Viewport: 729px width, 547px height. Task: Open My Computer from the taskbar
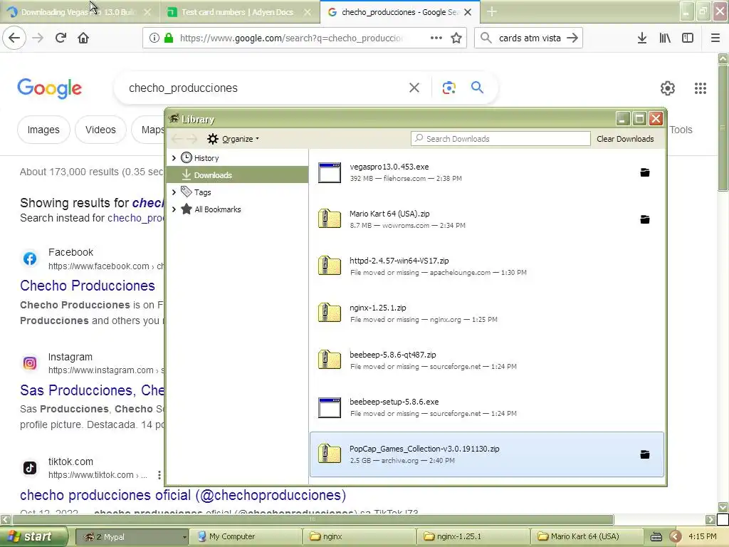click(x=246, y=537)
